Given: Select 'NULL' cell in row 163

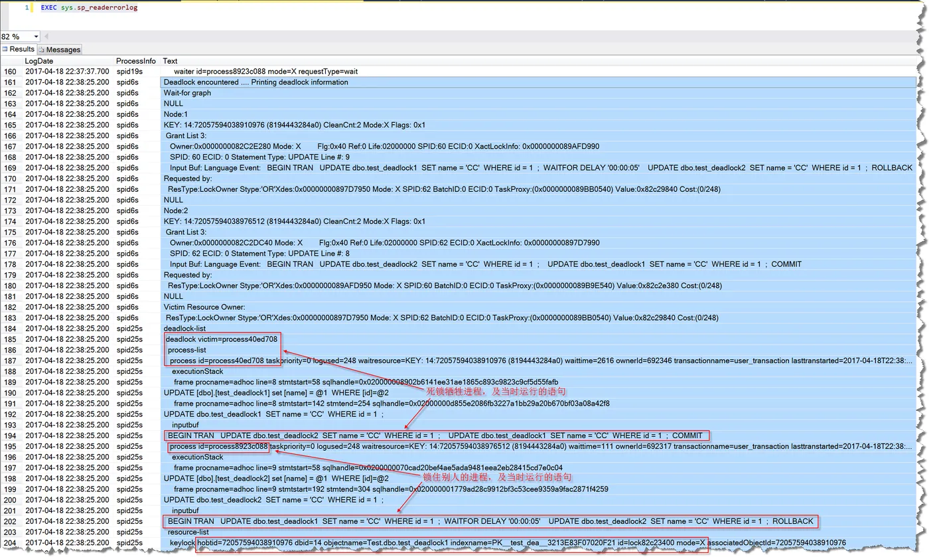Looking at the screenshot, I should click(x=537, y=104).
